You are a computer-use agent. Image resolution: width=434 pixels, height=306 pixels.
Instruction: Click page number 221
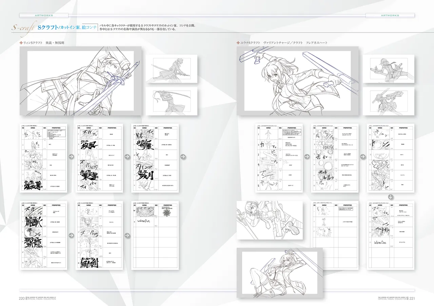point(412,298)
